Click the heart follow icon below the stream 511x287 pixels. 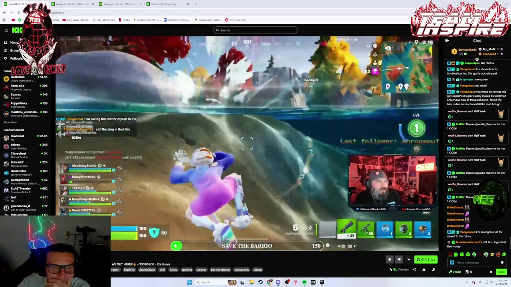(399, 259)
